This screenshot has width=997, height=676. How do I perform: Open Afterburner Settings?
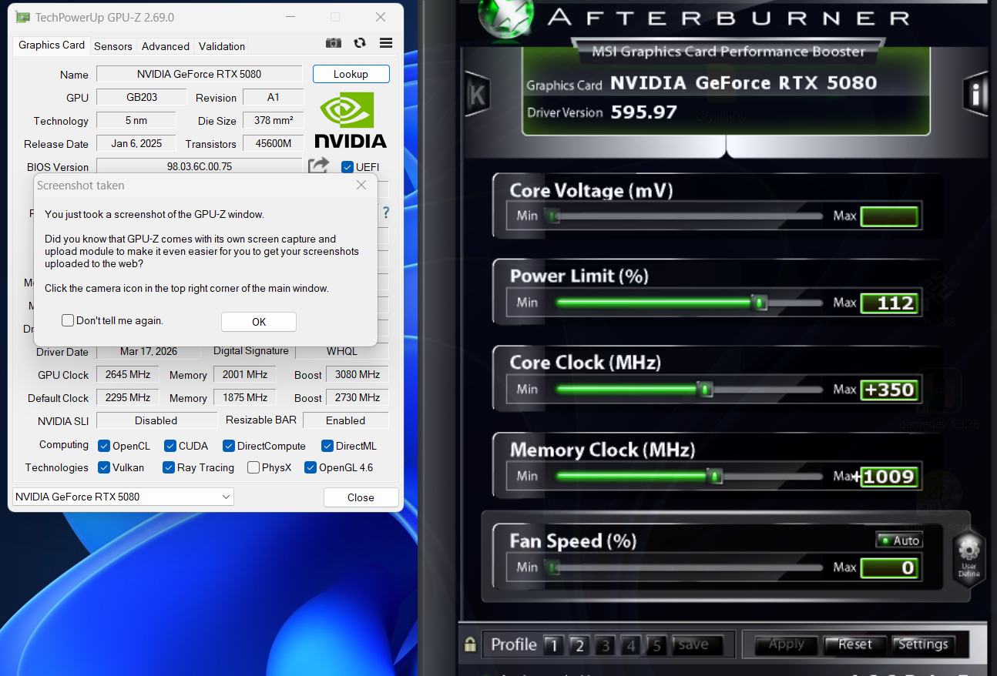[x=922, y=645]
